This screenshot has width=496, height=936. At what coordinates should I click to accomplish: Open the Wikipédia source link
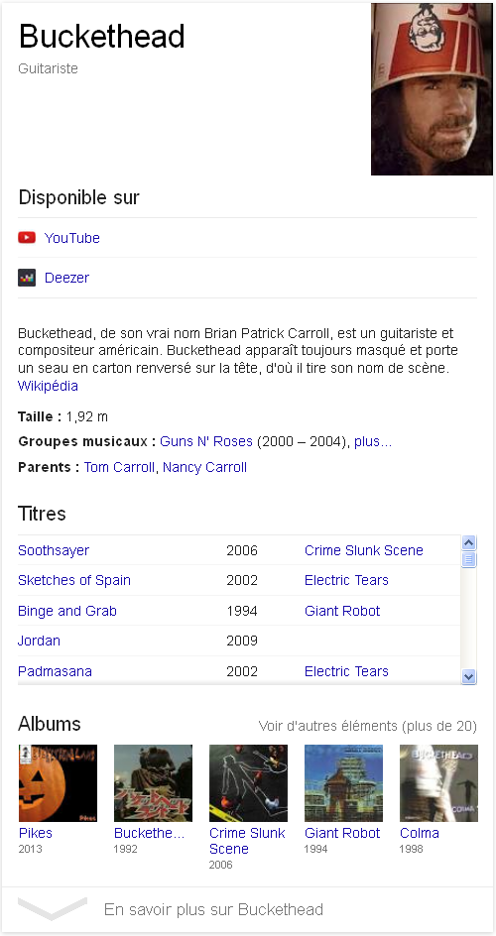click(x=48, y=387)
